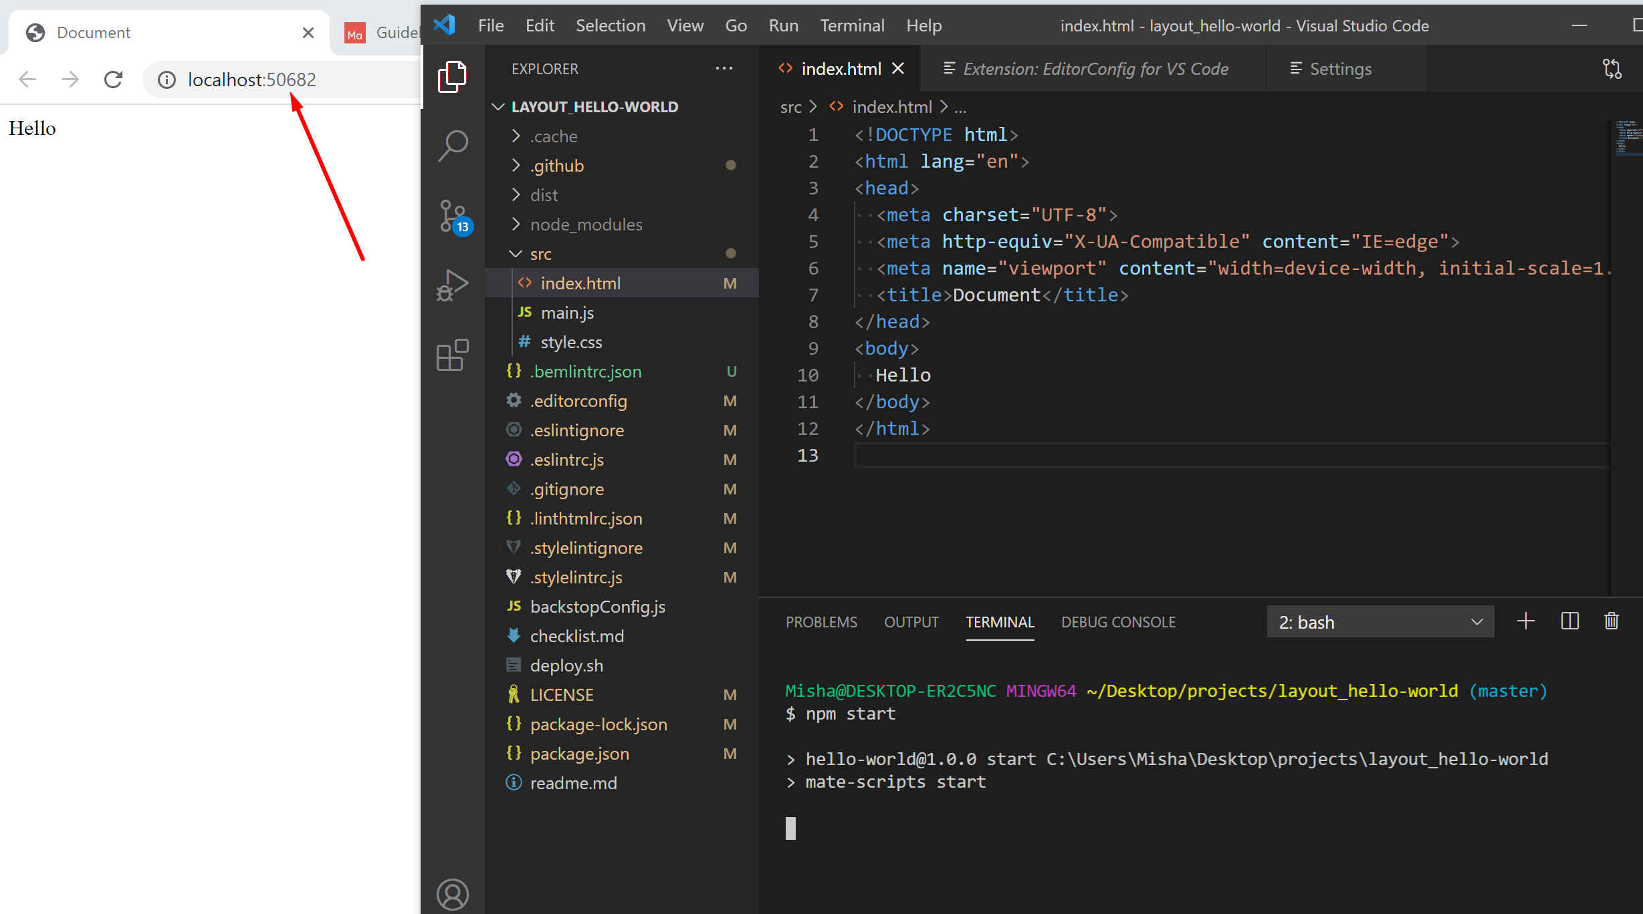Open readme.md file

tap(622, 783)
